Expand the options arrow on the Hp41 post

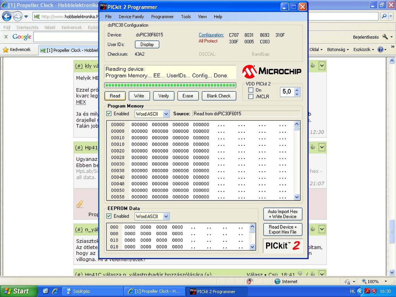click(322, 147)
